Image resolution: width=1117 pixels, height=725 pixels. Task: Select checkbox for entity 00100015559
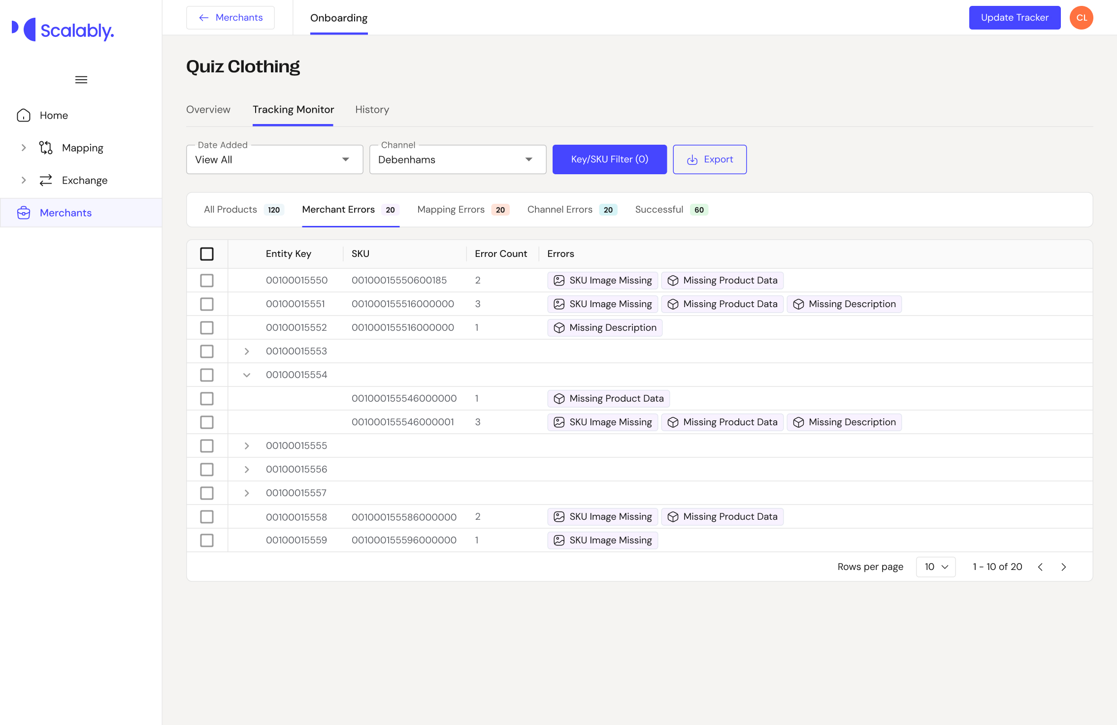[207, 540]
